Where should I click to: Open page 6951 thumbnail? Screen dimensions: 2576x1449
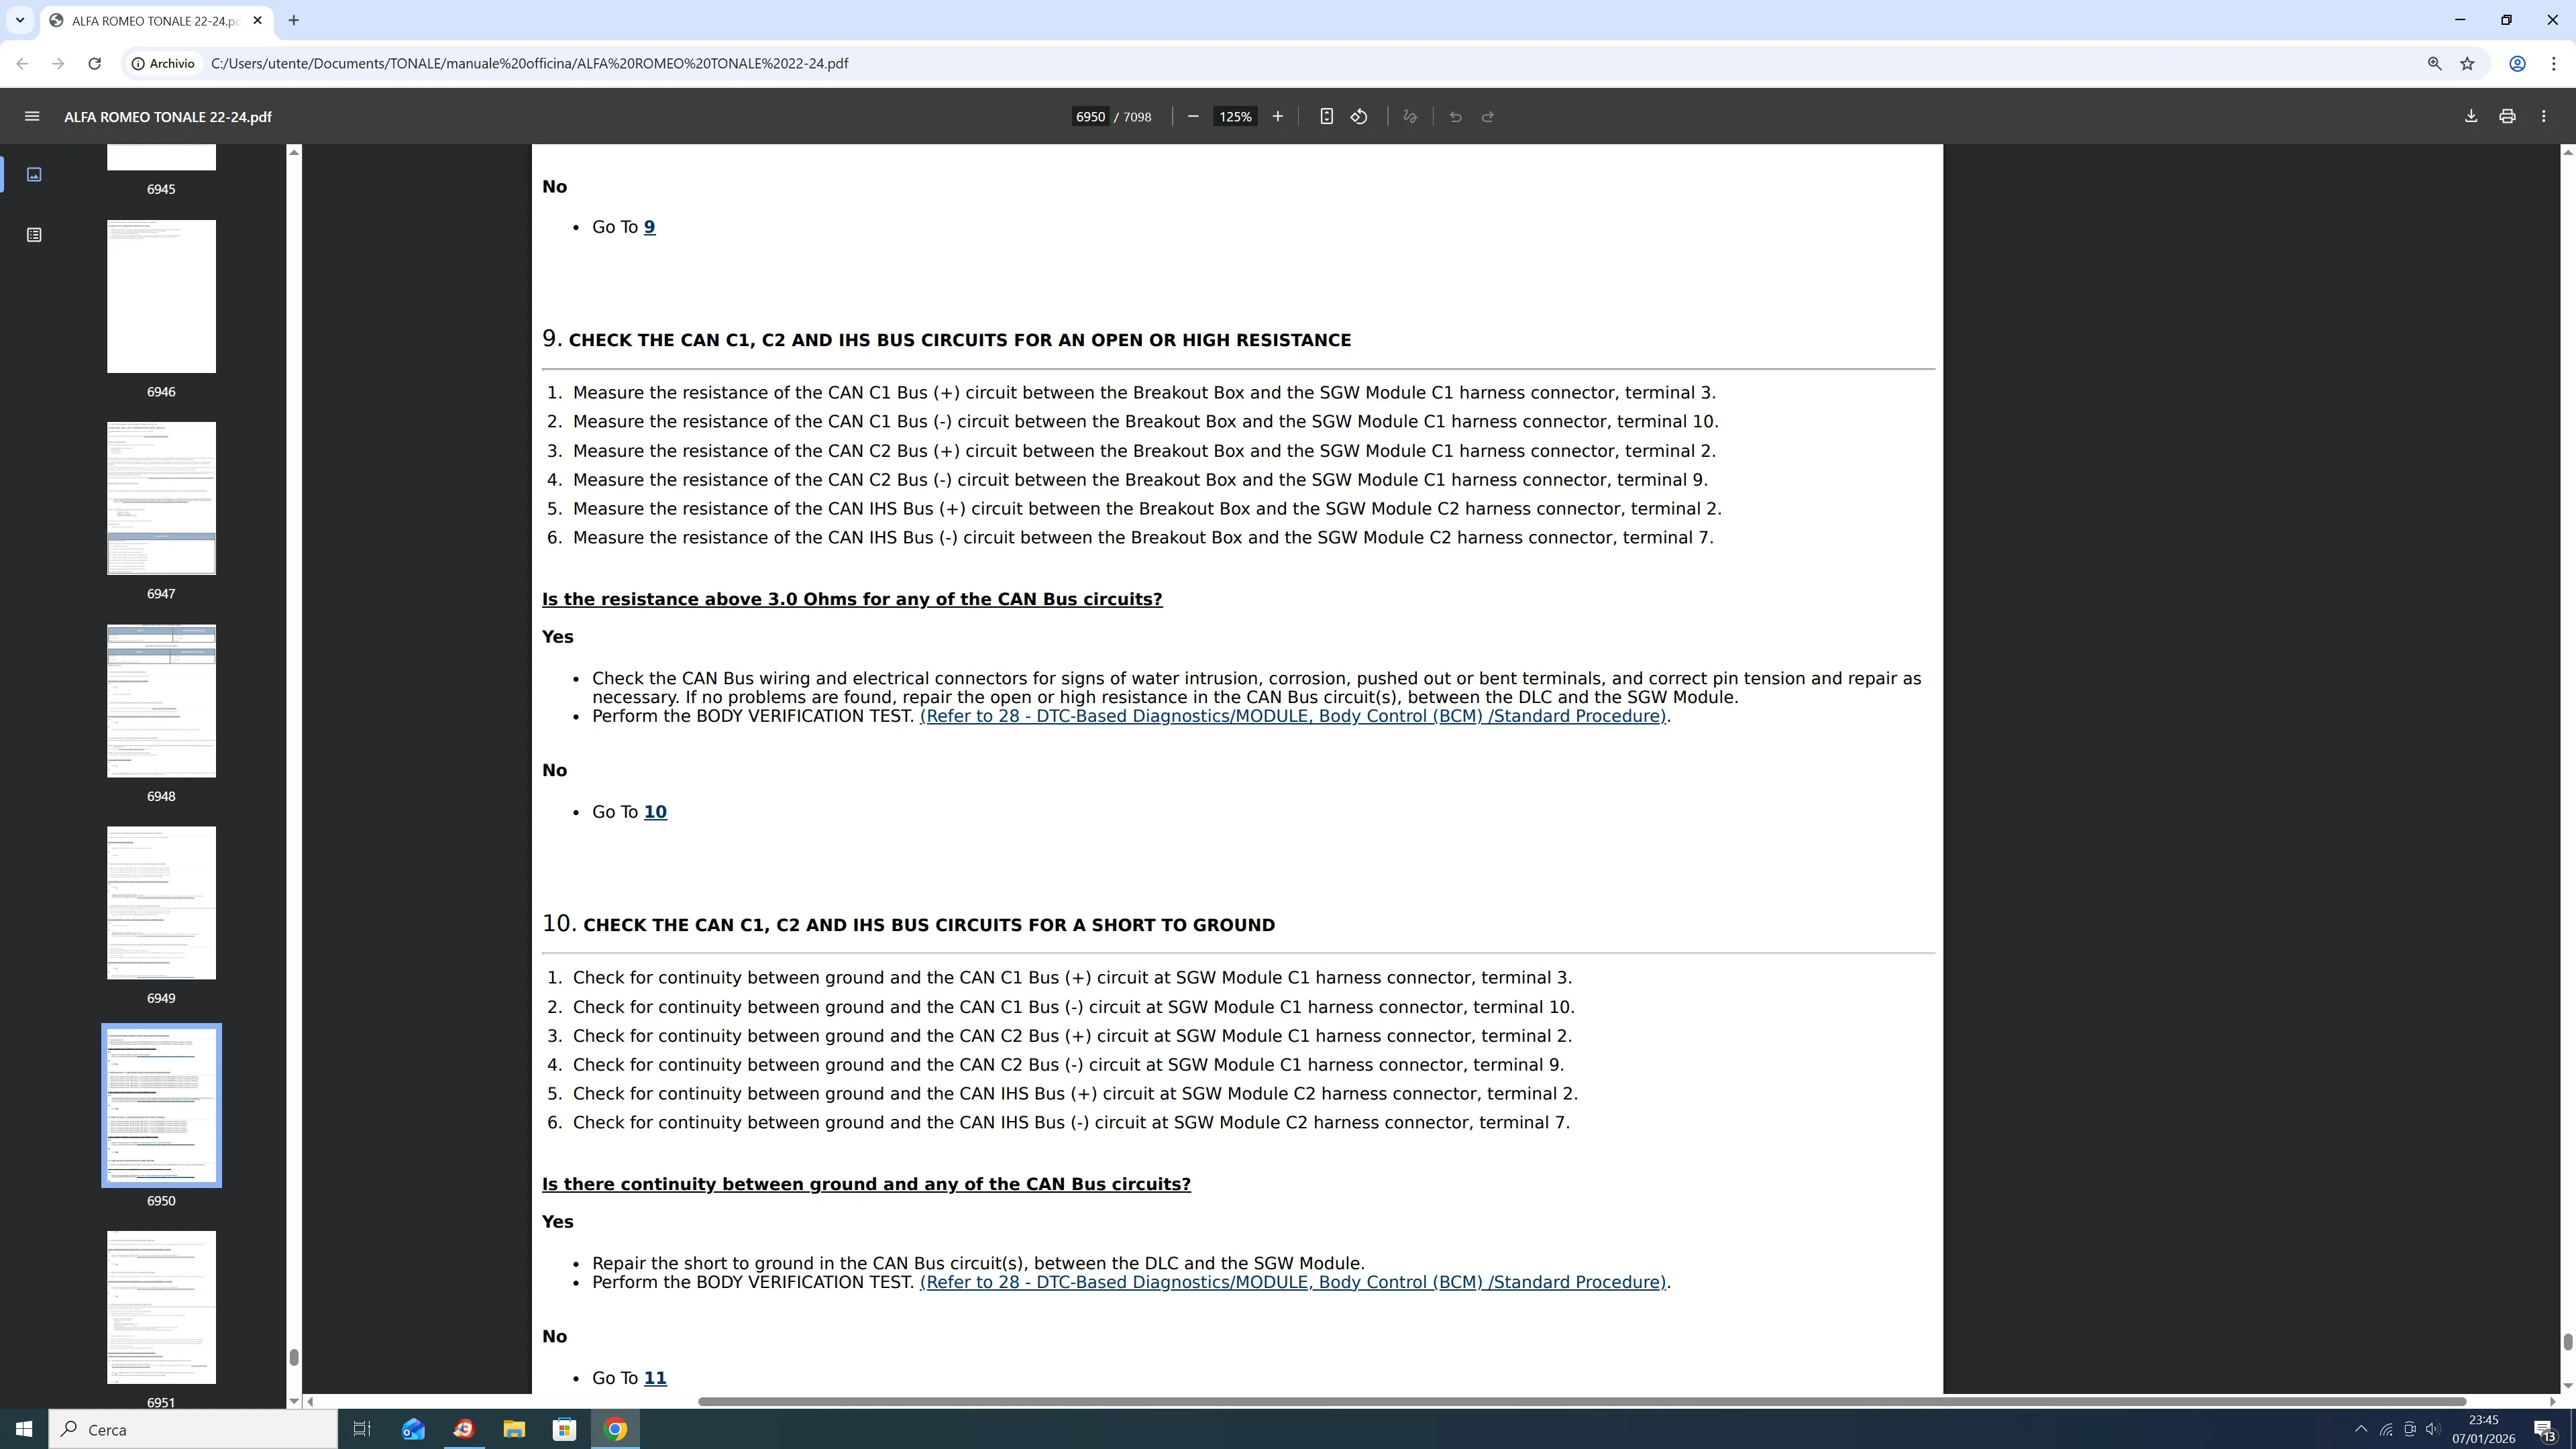click(x=161, y=1307)
